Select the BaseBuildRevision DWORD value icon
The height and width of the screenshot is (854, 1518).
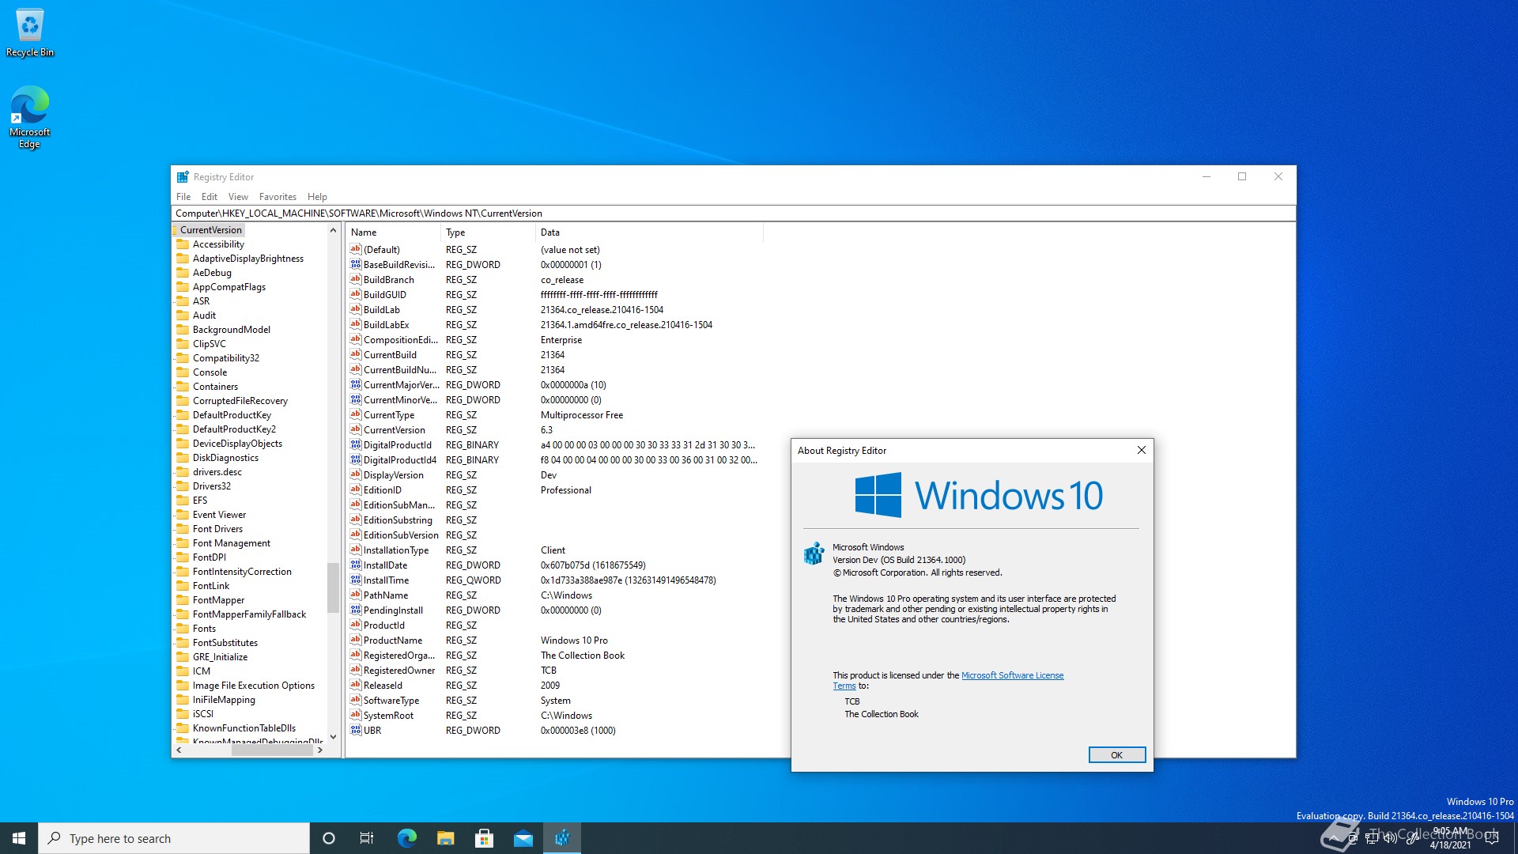356,265
